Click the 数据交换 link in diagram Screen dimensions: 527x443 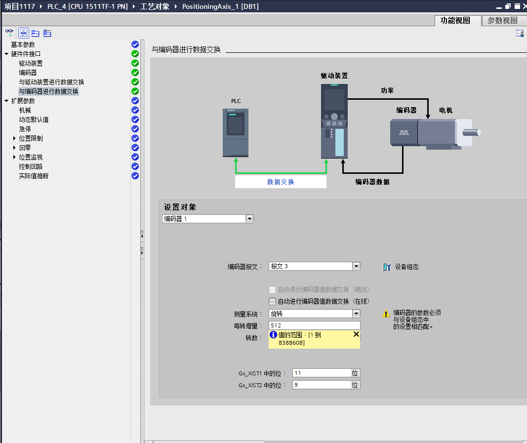pyautogui.click(x=281, y=182)
